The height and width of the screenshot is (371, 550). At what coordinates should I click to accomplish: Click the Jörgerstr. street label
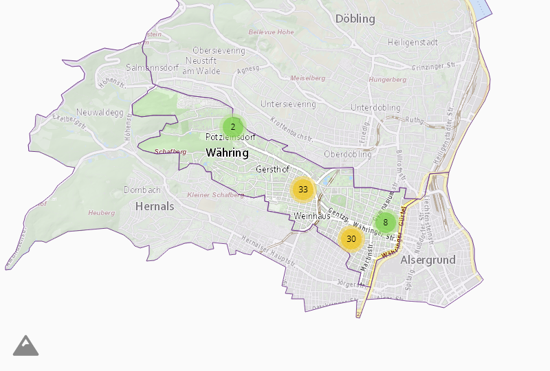pyautogui.click(x=351, y=284)
